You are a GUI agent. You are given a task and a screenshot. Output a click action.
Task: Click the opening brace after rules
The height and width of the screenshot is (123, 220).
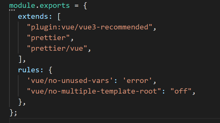pos(50,70)
